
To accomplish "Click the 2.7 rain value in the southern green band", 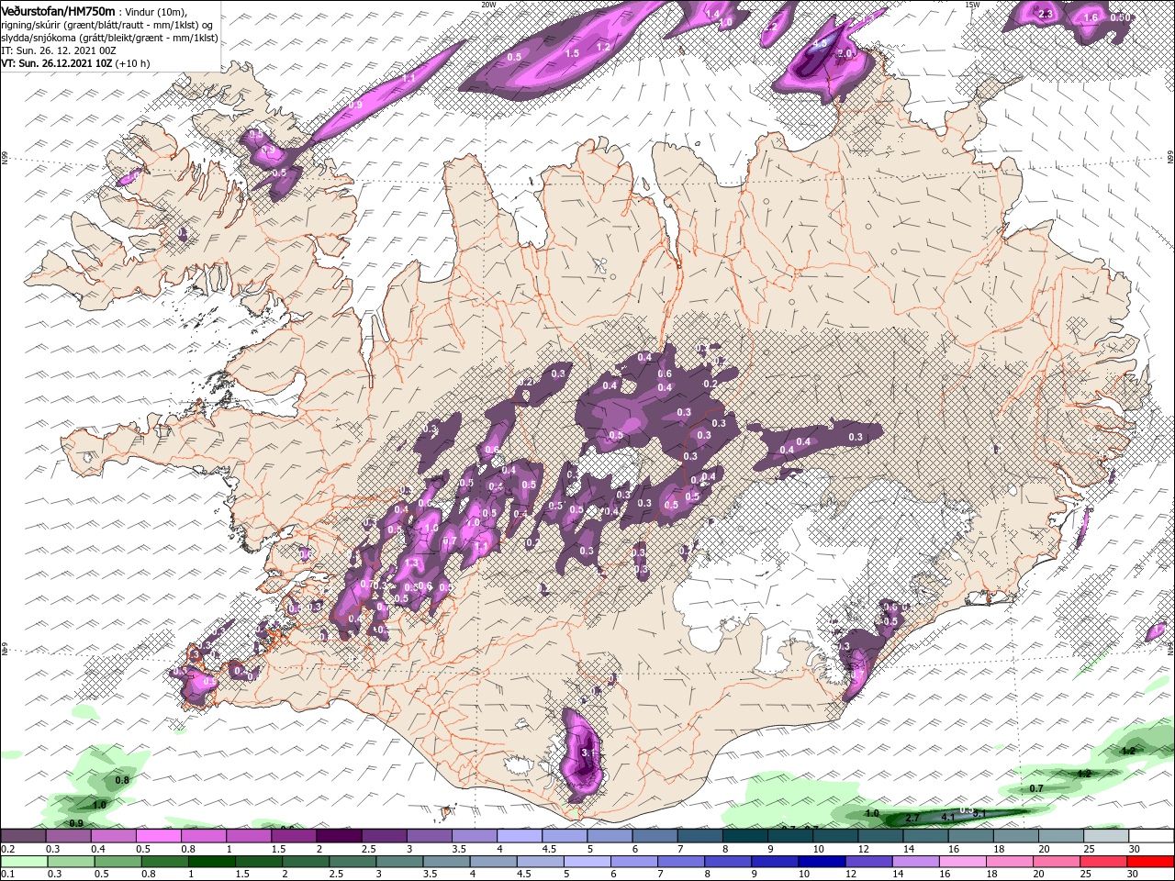I will (x=912, y=817).
